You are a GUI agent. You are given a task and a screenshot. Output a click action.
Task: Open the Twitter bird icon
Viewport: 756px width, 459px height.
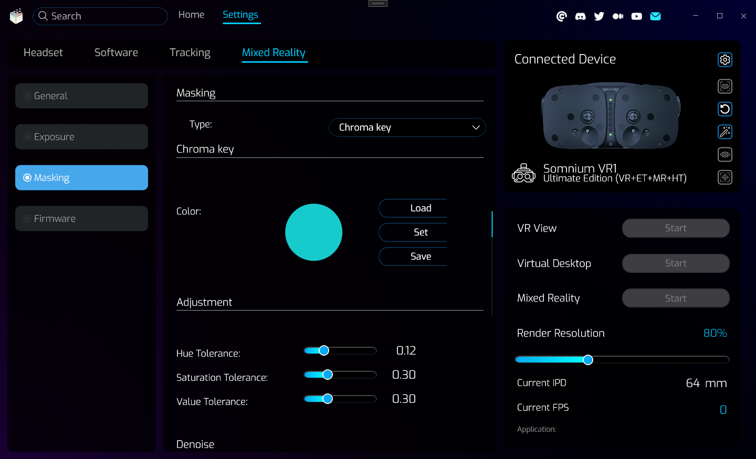599,16
